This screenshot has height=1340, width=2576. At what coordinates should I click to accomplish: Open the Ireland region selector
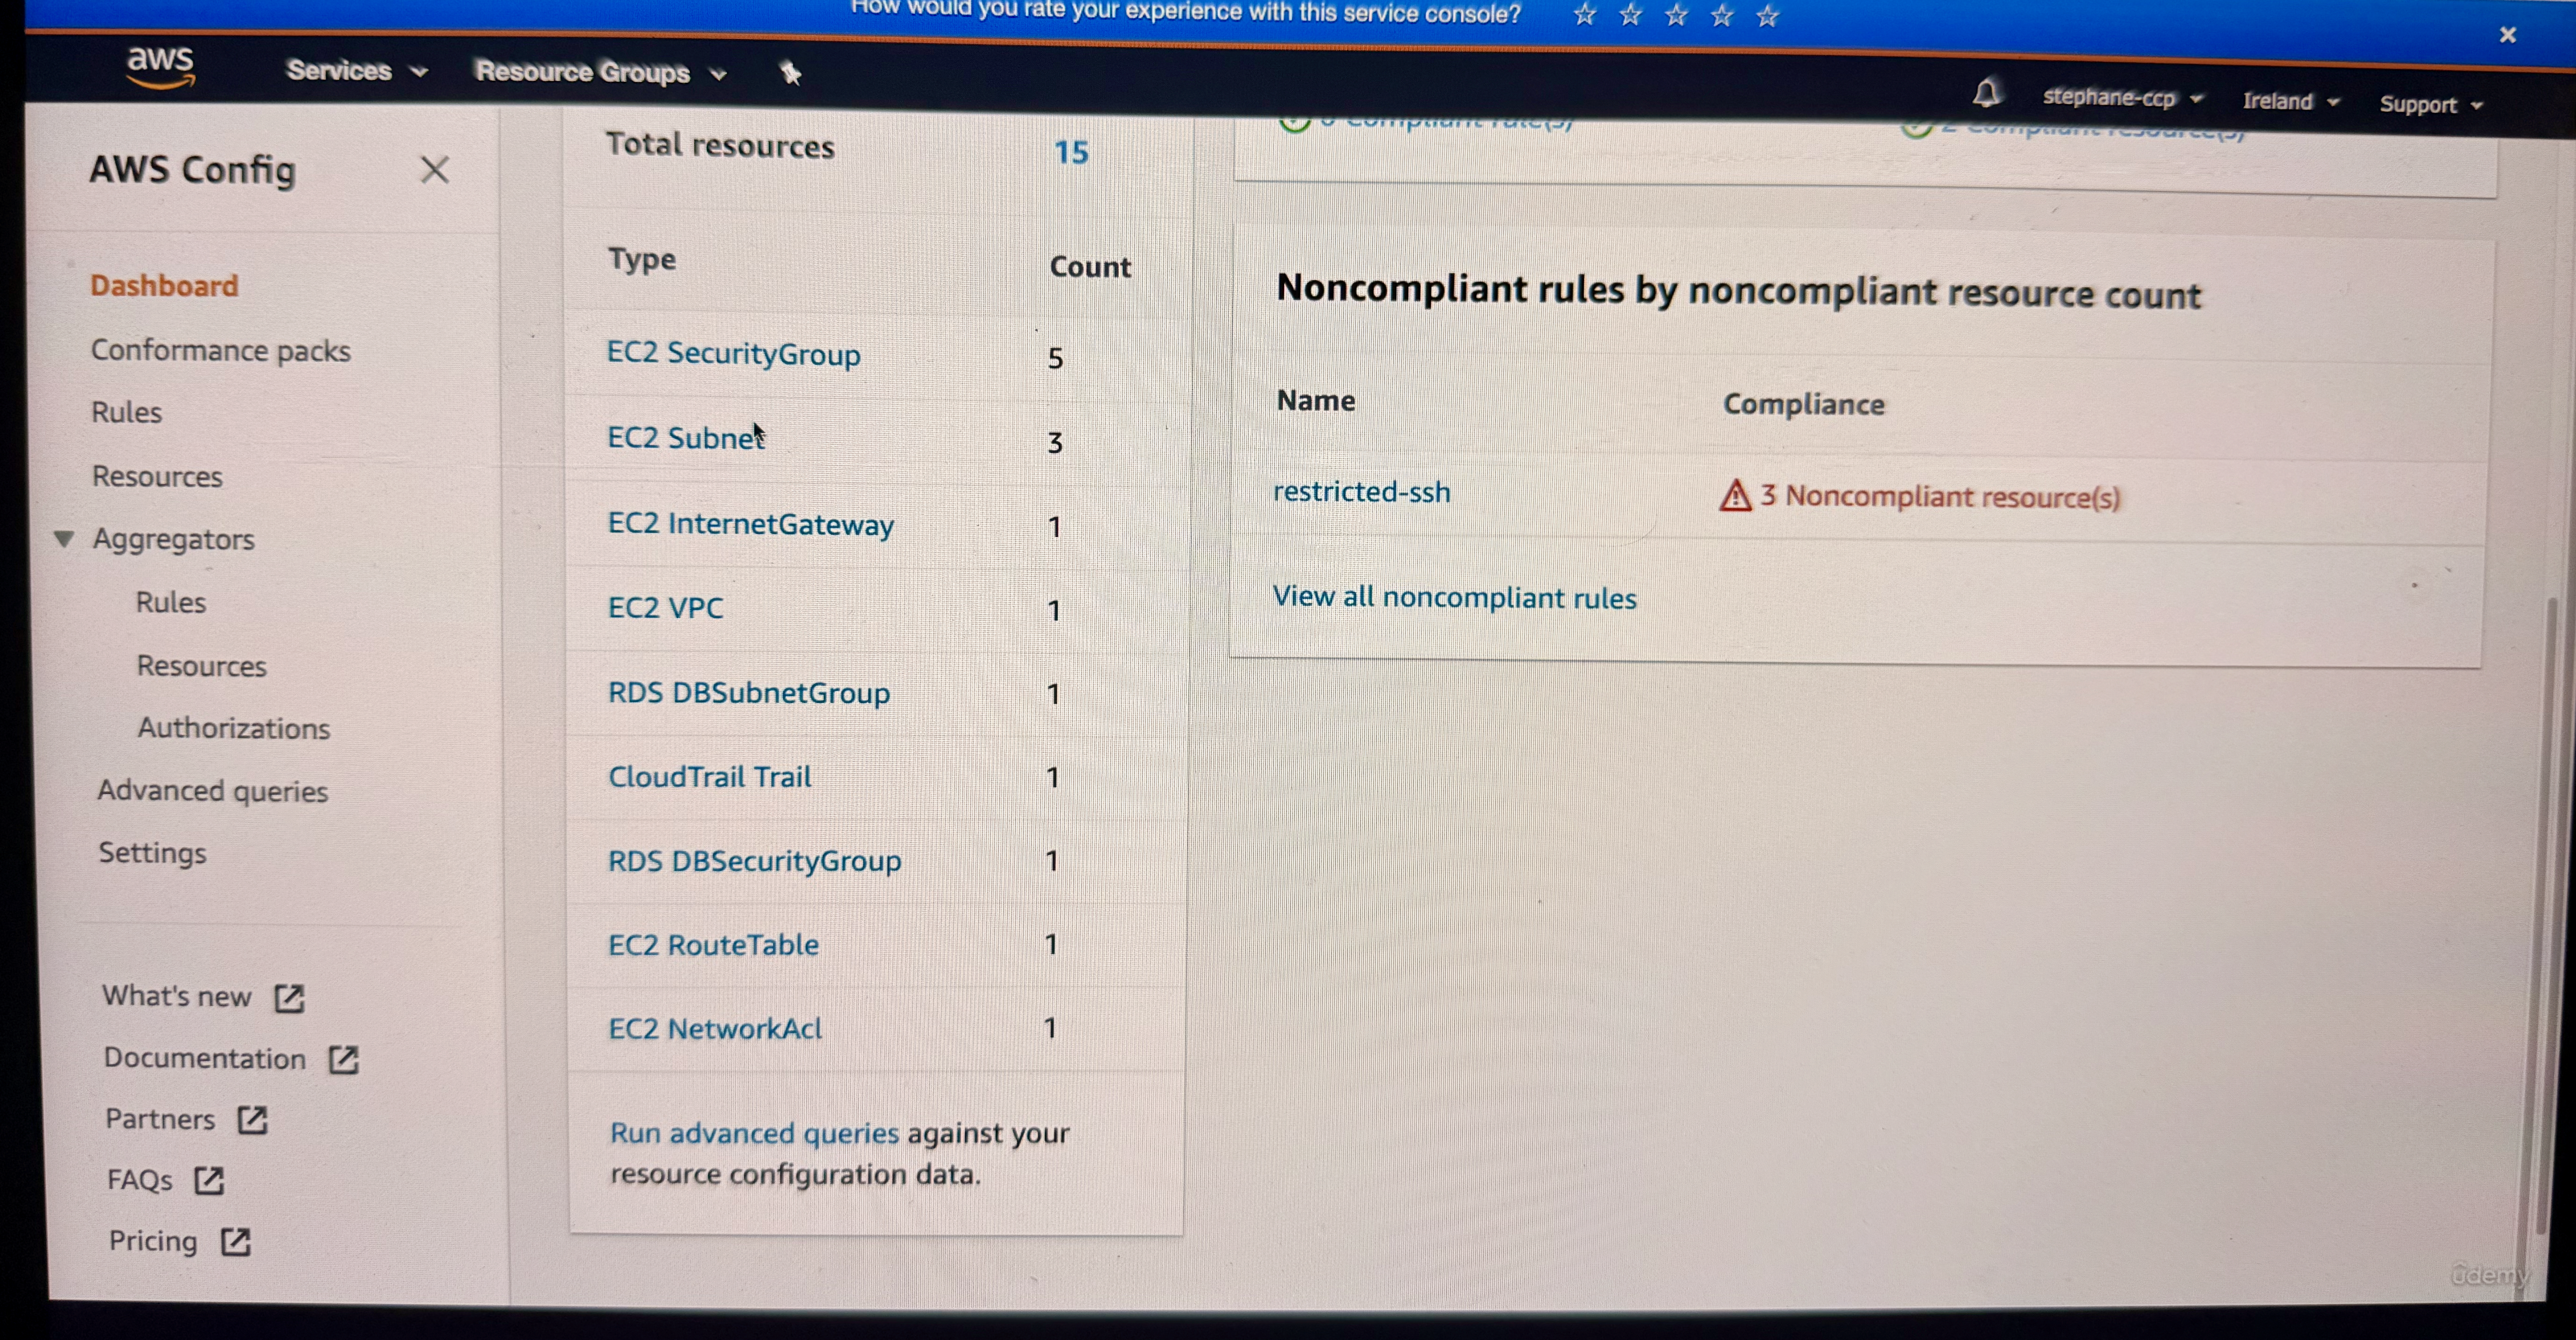point(2290,101)
